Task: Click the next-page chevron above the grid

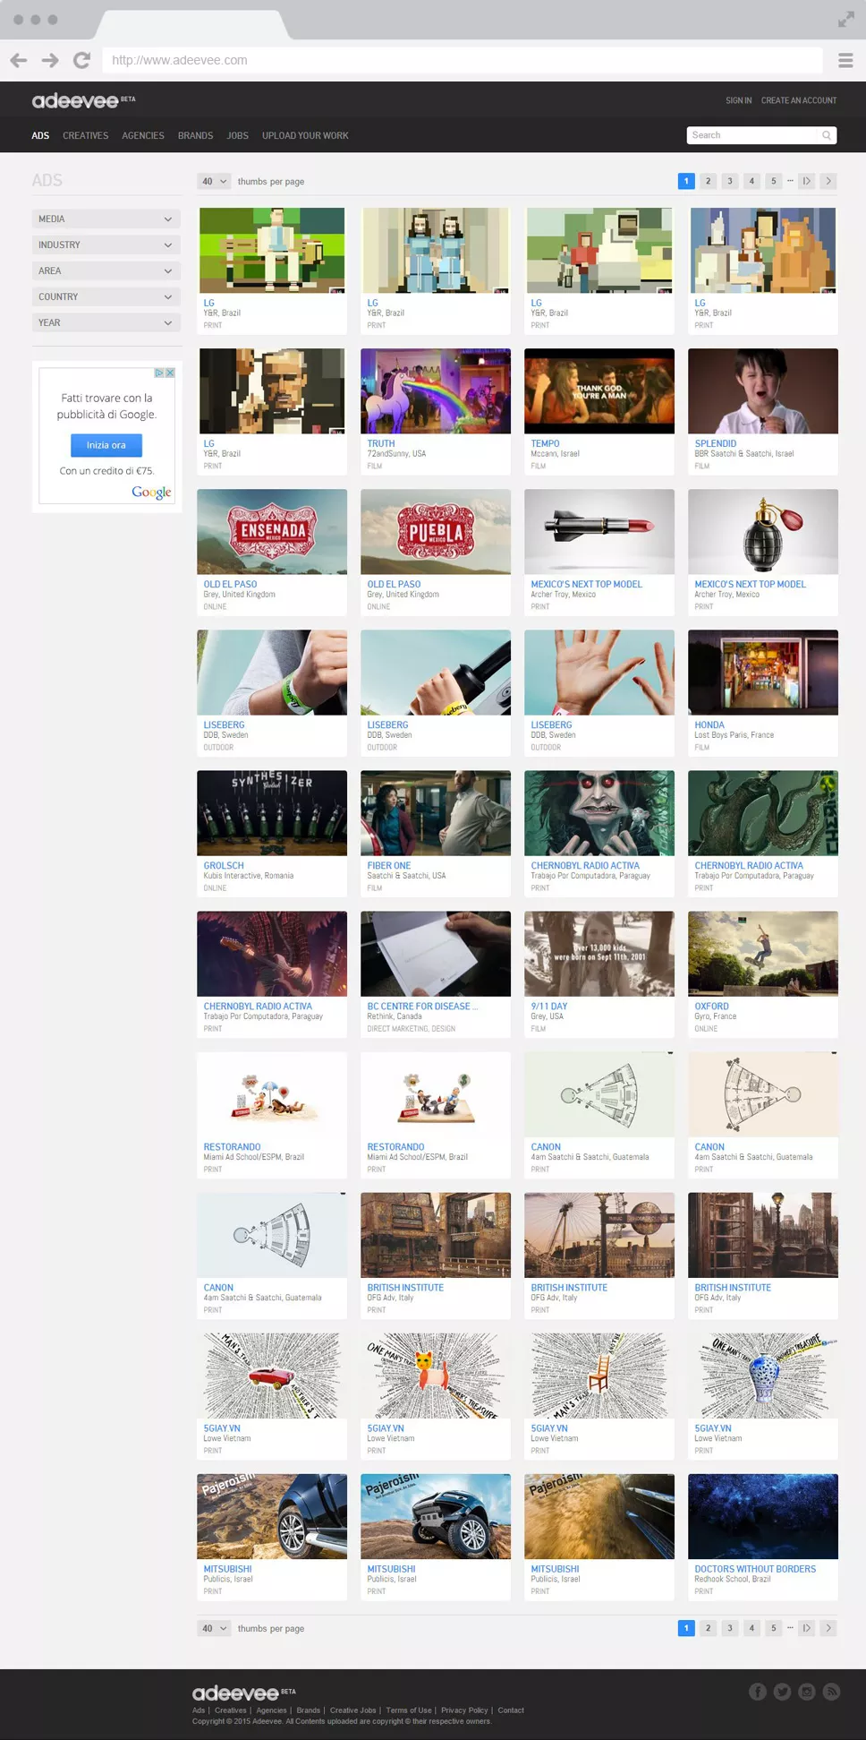Action: [828, 181]
